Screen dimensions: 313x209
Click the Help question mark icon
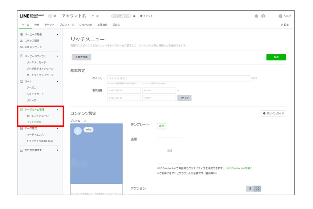click(281, 16)
